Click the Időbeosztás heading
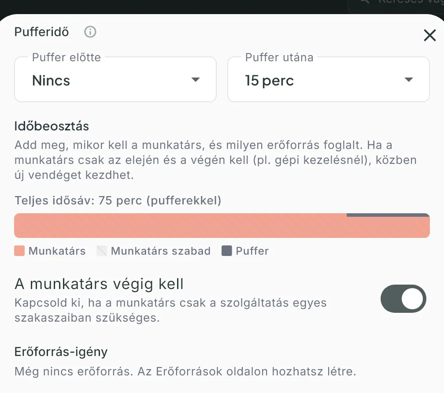Viewport: 444px width, 393px height. click(52, 126)
